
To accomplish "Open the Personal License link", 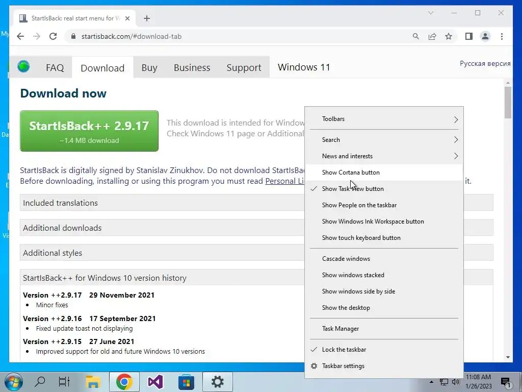I will pyautogui.click(x=284, y=181).
